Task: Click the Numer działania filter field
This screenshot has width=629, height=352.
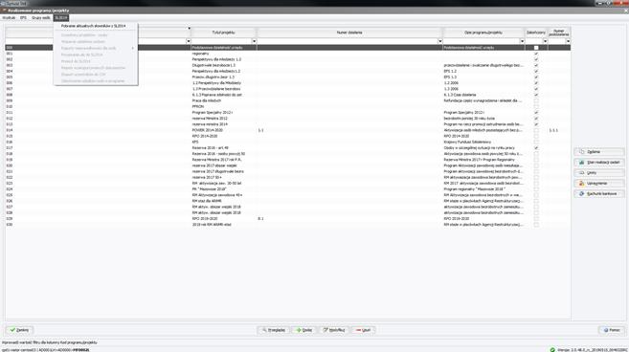Action: pos(348,41)
